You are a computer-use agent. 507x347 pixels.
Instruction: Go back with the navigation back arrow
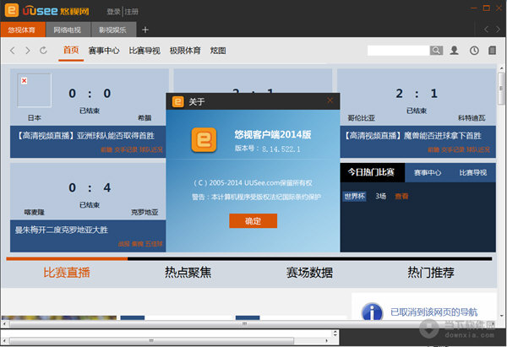13,51
